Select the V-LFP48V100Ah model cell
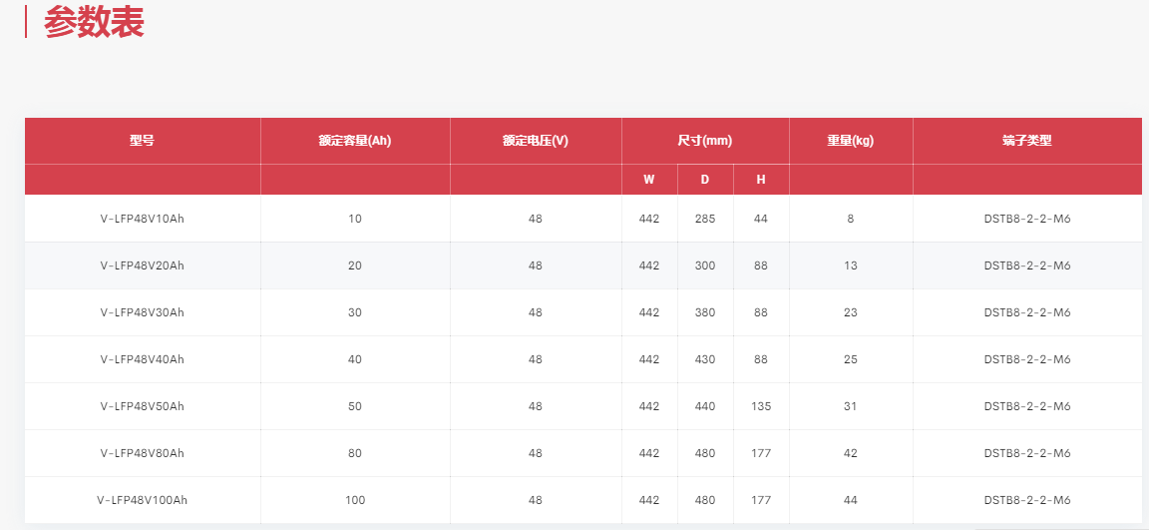 point(143,500)
